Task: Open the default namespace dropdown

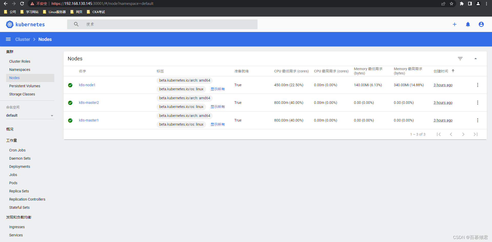Action: tap(30, 115)
